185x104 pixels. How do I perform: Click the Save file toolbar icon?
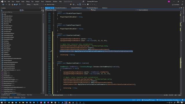pyautogui.click(x=15, y=5)
